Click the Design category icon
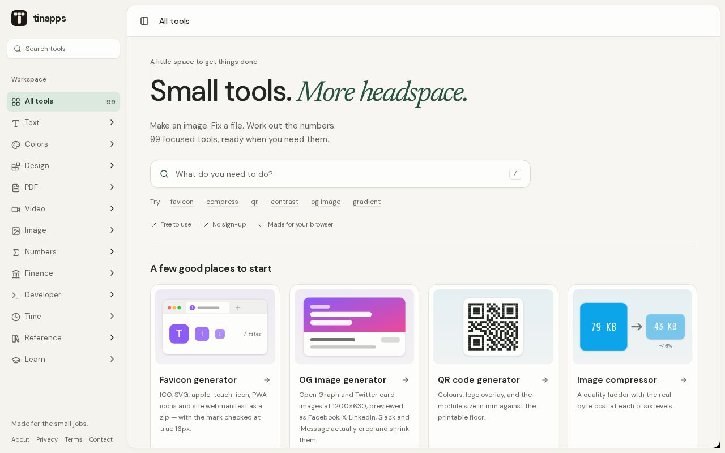 pyautogui.click(x=16, y=166)
